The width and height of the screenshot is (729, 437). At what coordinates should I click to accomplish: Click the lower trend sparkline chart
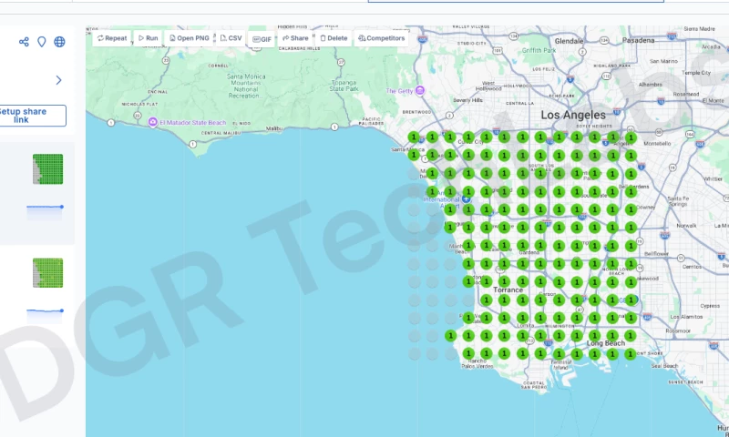45,316
